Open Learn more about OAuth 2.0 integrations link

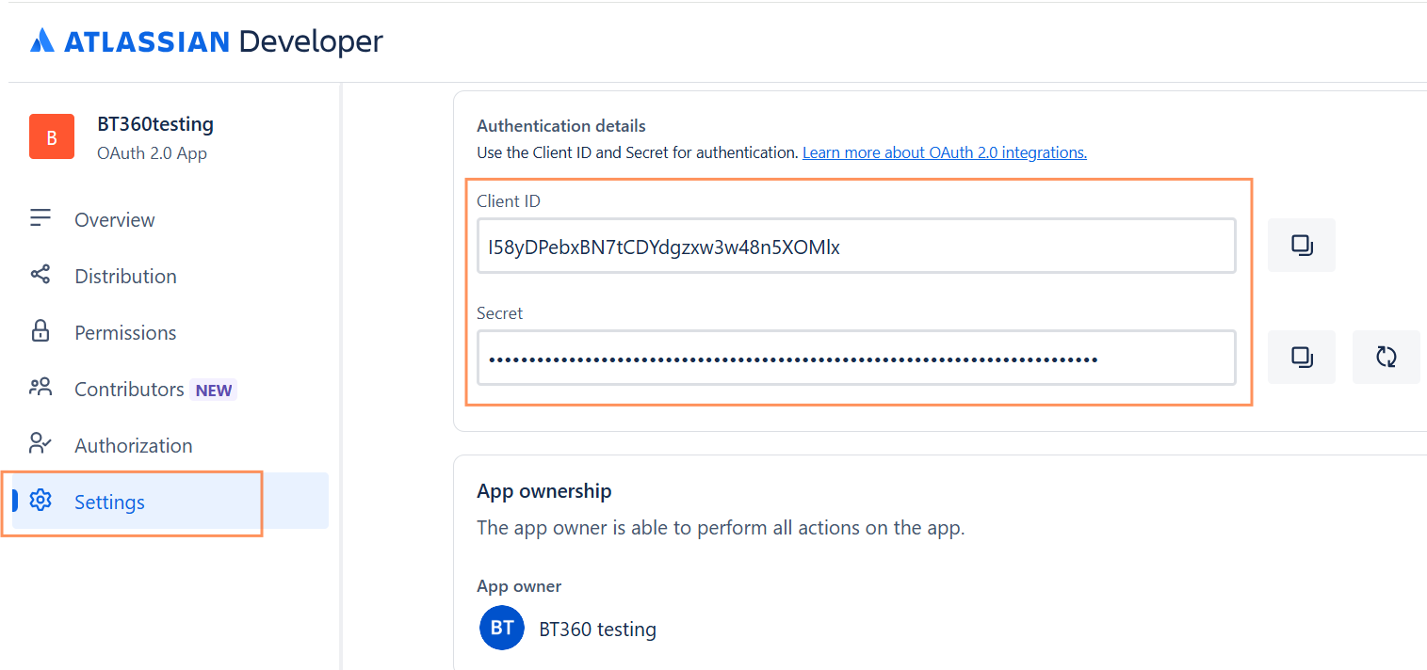(x=945, y=152)
